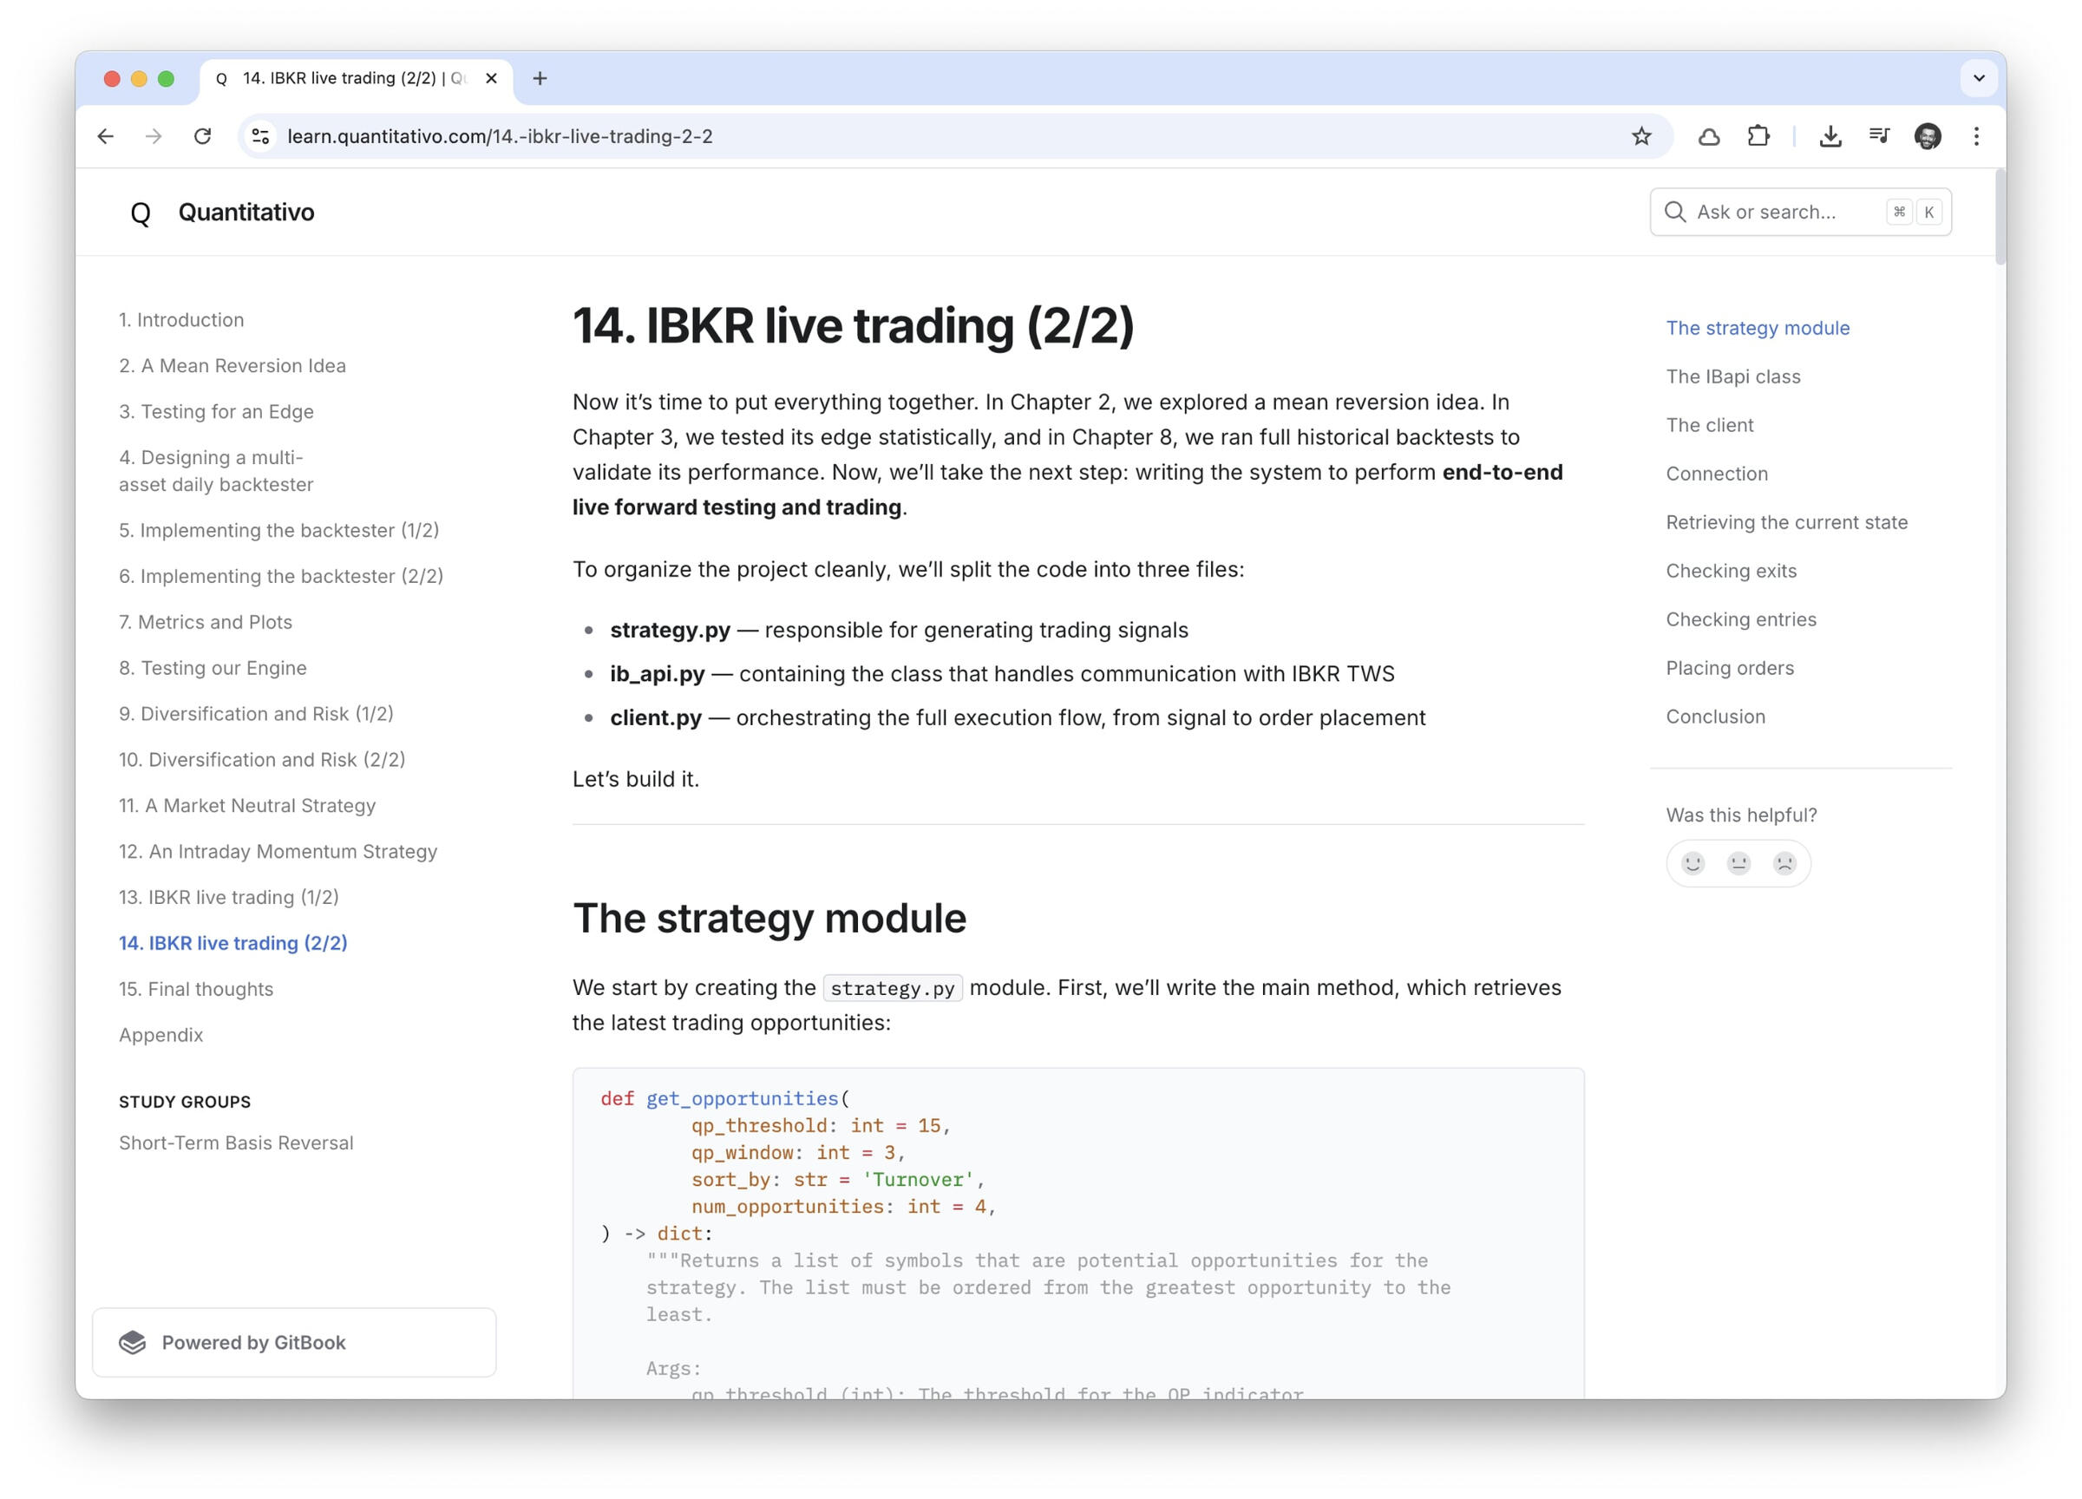
Task: Open the browser extensions puzzle icon
Action: 1758,137
